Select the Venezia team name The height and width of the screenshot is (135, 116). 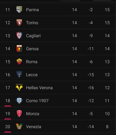pyautogui.click(x=33, y=127)
